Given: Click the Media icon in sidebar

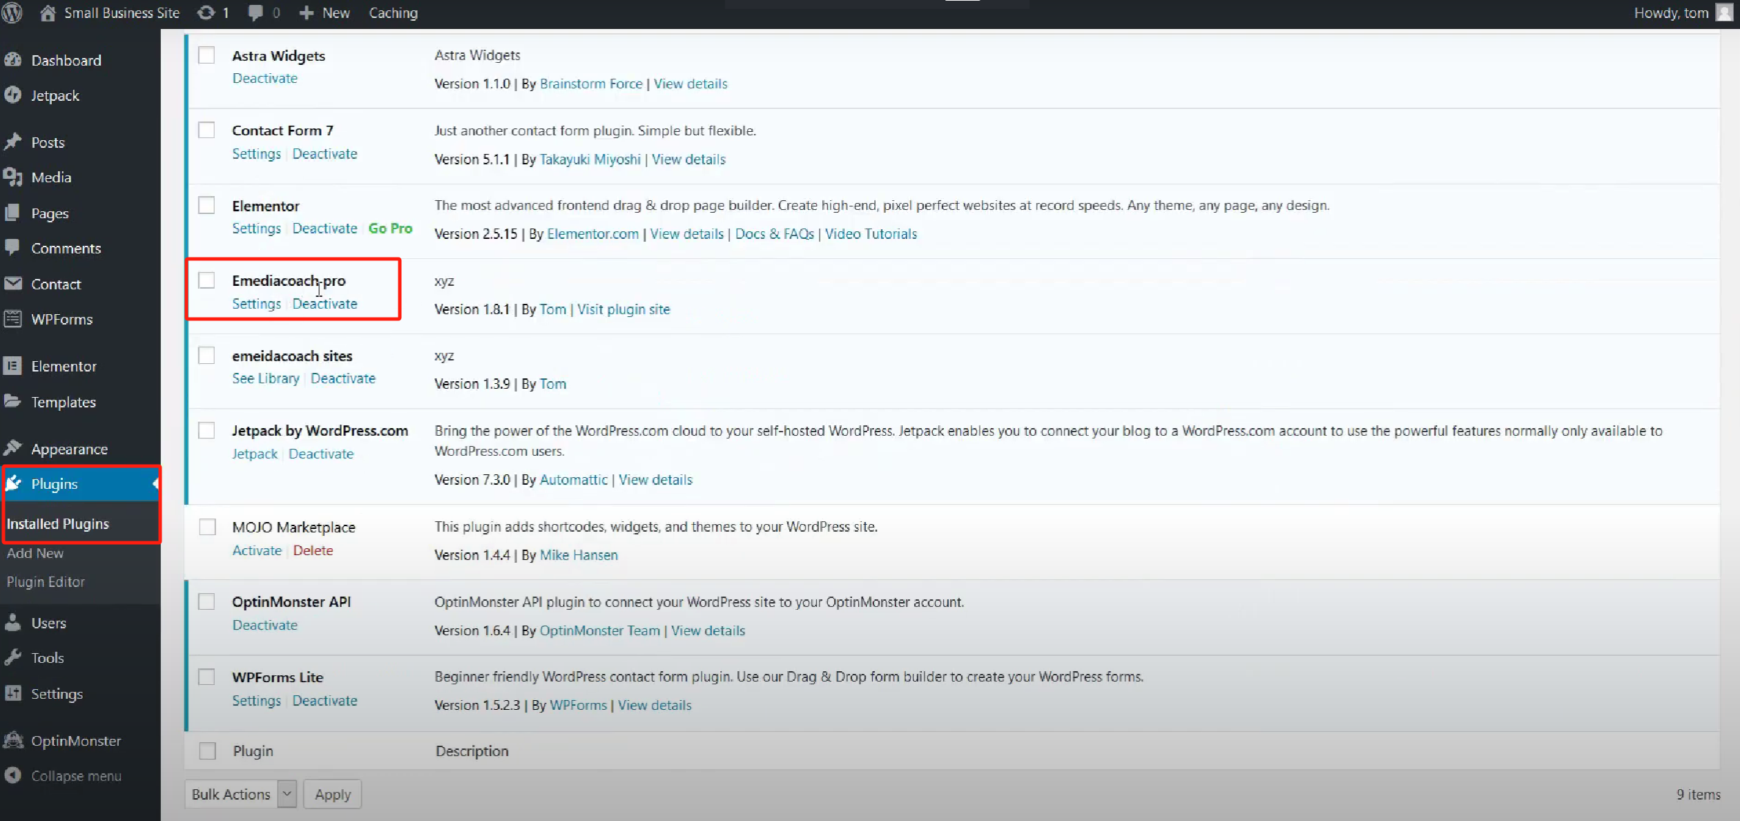Looking at the screenshot, I should click(13, 177).
